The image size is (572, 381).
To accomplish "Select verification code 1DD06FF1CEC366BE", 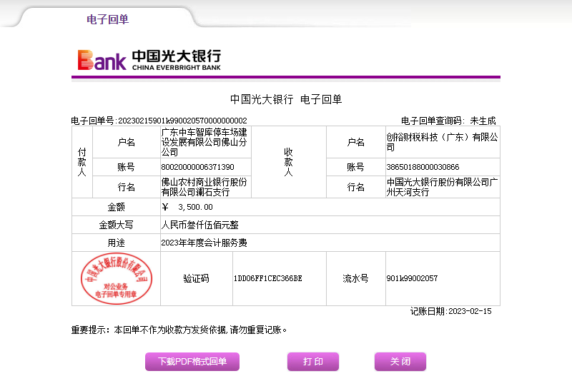I will point(267,278).
